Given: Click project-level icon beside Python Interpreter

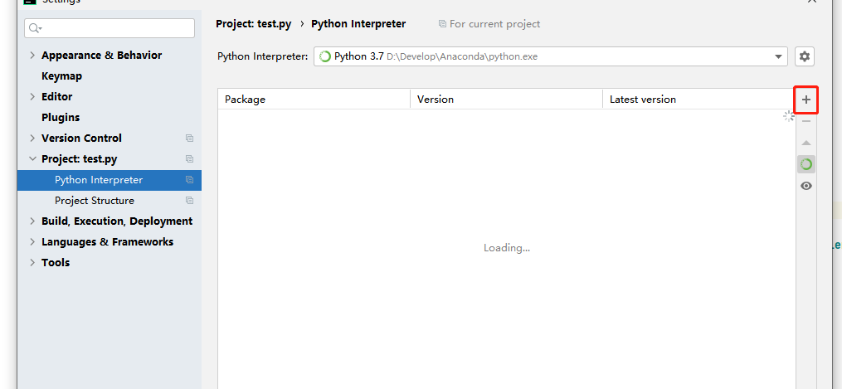Looking at the screenshot, I should [190, 180].
